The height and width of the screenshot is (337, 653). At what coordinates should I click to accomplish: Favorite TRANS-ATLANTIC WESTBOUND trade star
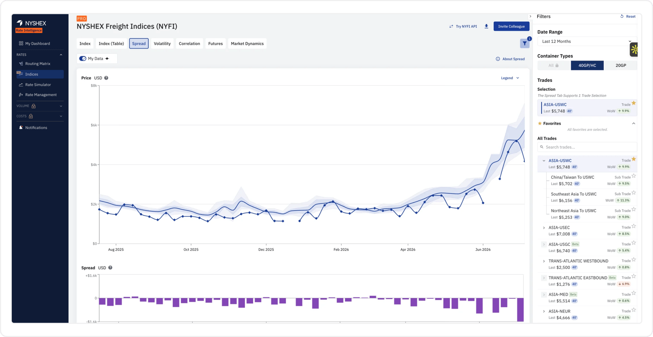click(634, 260)
